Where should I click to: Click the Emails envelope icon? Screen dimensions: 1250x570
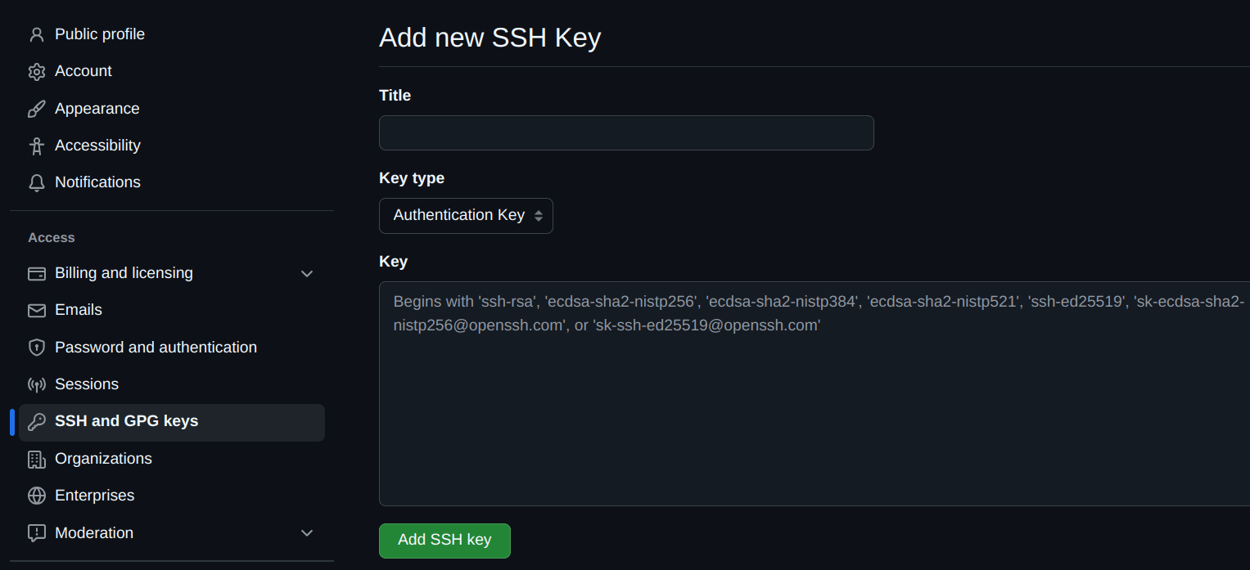point(36,310)
